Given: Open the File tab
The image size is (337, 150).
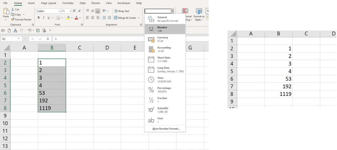Looking at the screenshot, I should [x=5, y=3].
